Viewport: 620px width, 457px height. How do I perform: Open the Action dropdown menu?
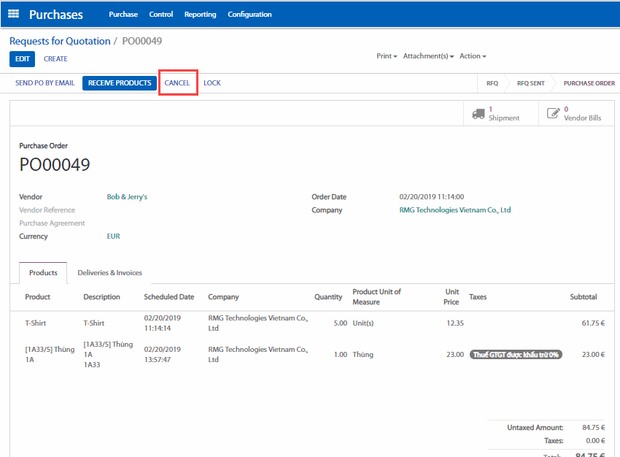(x=472, y=56)
